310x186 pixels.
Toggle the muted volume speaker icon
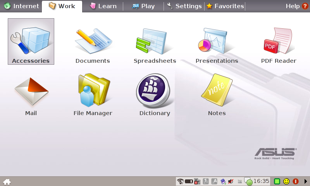tap(231, 181)
